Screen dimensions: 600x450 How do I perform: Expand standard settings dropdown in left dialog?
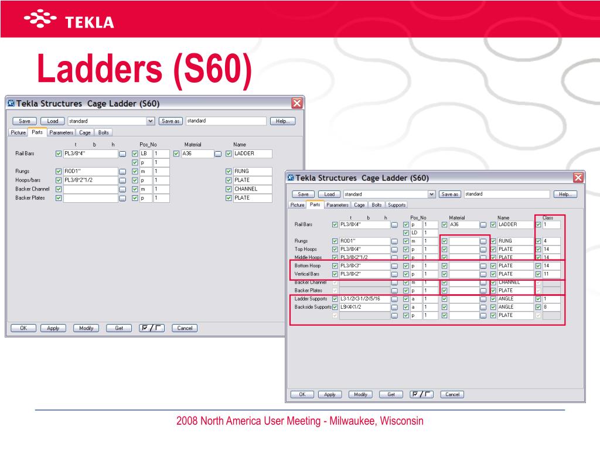(151, 121)
